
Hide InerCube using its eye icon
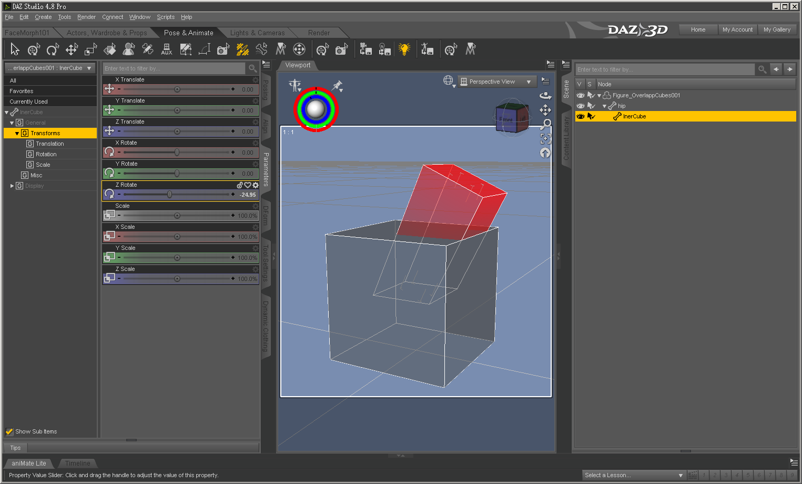[x=580, y=116]
